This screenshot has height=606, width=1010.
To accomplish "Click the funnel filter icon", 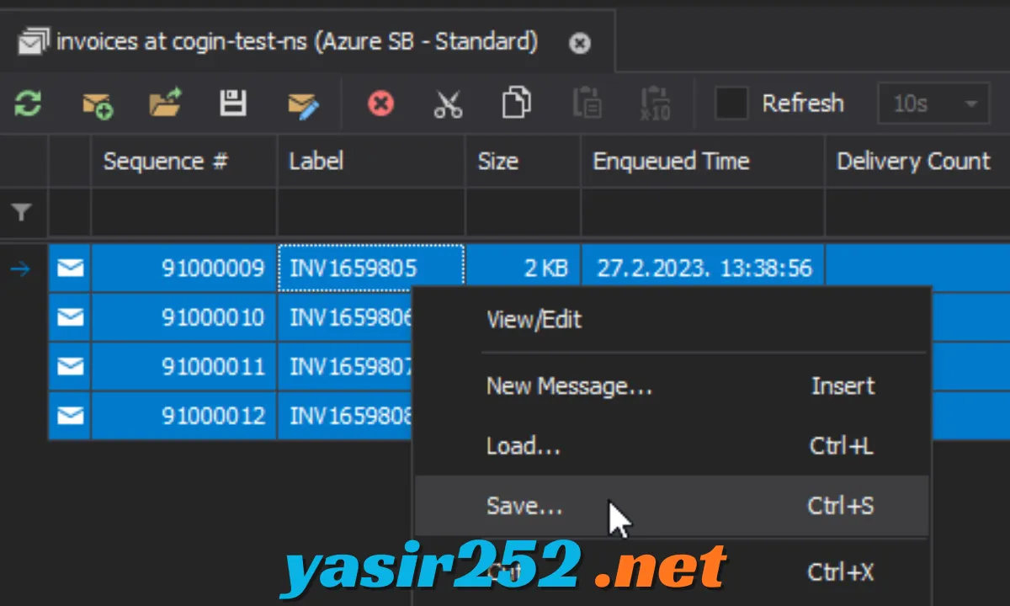I will 22,213.
